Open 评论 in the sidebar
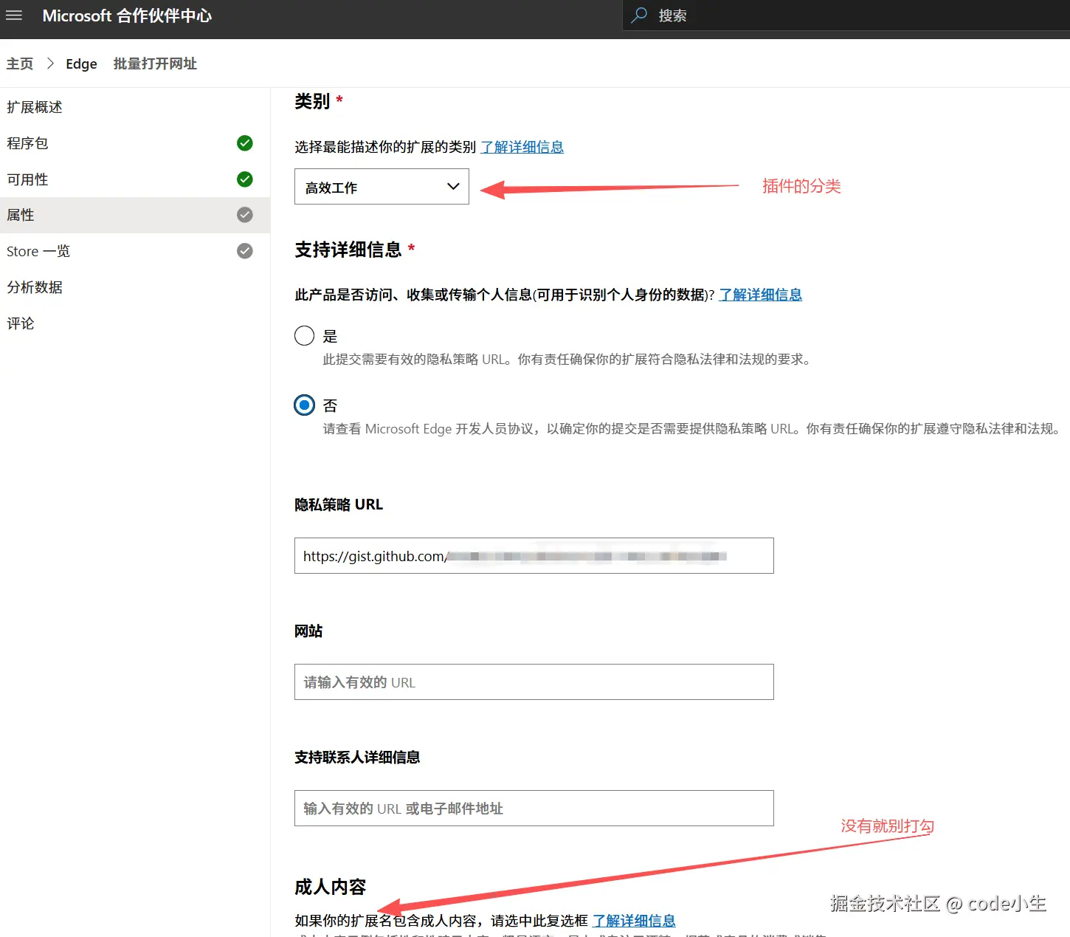Viewport: 1070px width, 937px height. pos(135,323)
